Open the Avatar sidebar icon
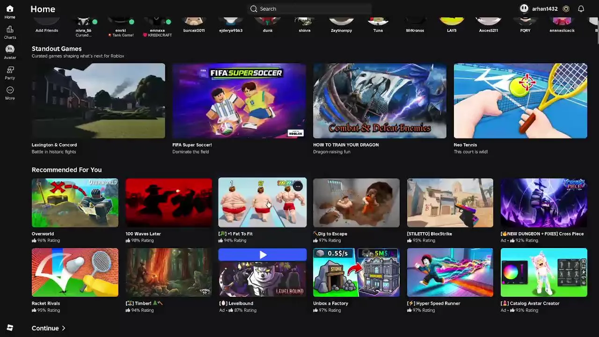 [x=10, y=49]
